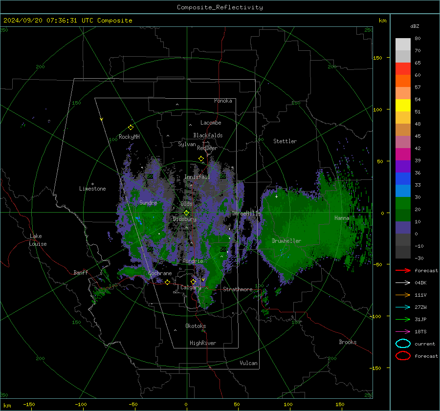The image size is (440, 411).
Task: Click the white 04DK arrow in legend
Action: coord(403,282)
